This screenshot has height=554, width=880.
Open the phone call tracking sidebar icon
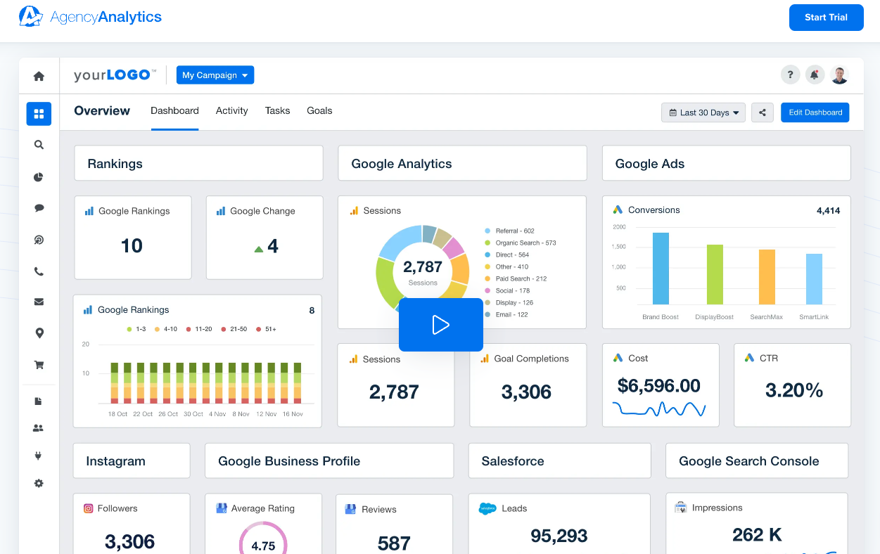pyautogui.click(x=39, y=271)
